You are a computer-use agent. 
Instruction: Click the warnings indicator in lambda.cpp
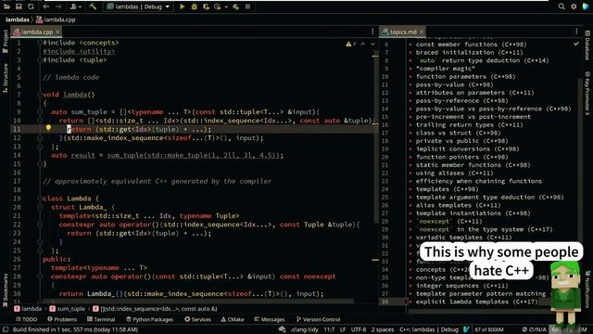[350, 44]
